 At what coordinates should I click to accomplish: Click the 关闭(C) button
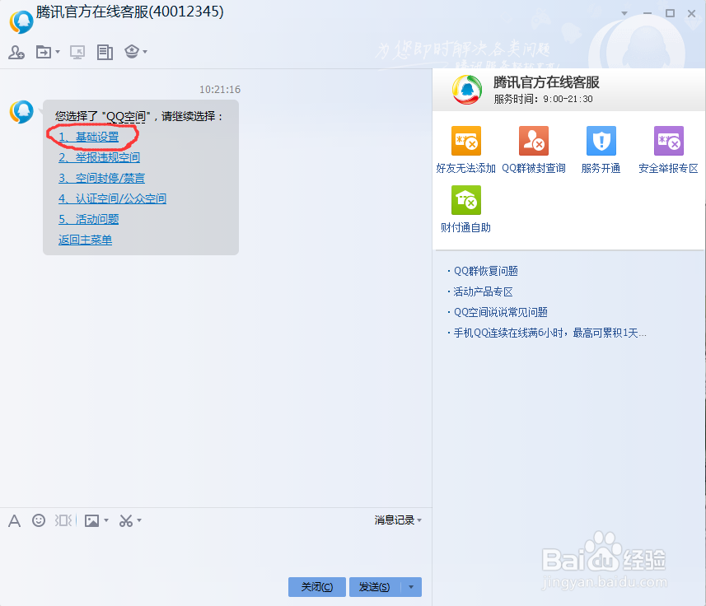317,587
